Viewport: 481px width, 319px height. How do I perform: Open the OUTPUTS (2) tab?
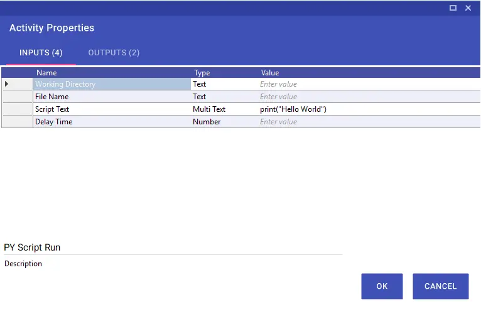tap(114, 53)
